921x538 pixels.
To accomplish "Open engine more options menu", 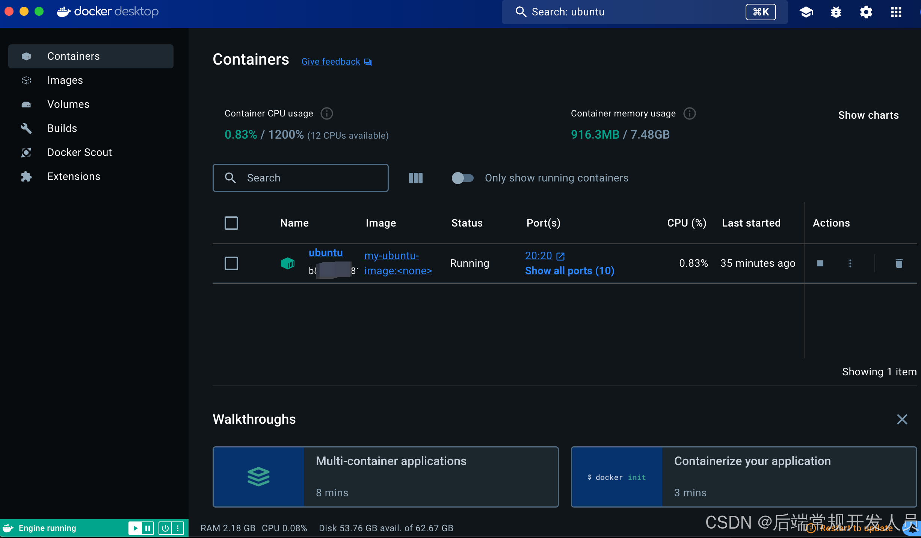I will [178, 528].
